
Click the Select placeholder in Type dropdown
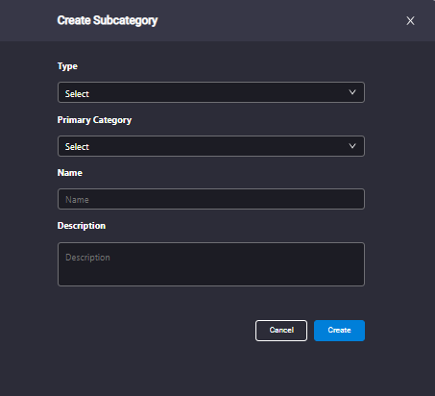[x=77, y=93]
